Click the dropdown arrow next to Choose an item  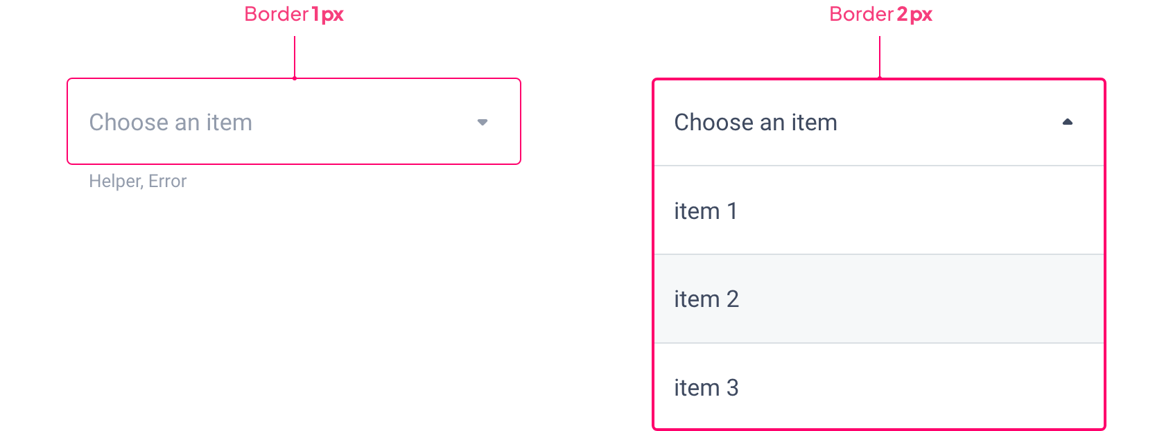(483, 122)
